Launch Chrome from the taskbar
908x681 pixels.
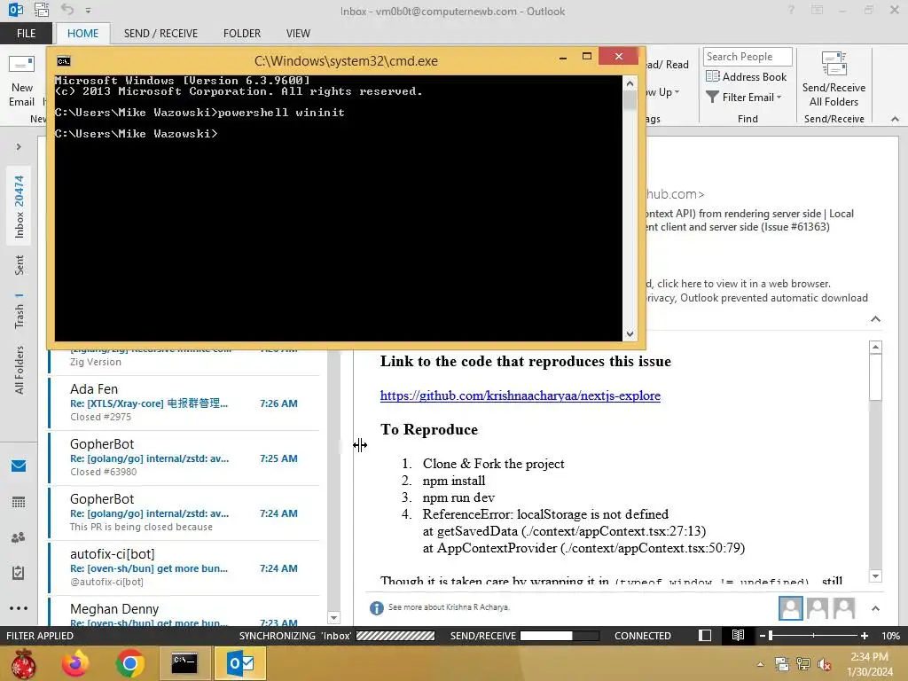point(129,663)
